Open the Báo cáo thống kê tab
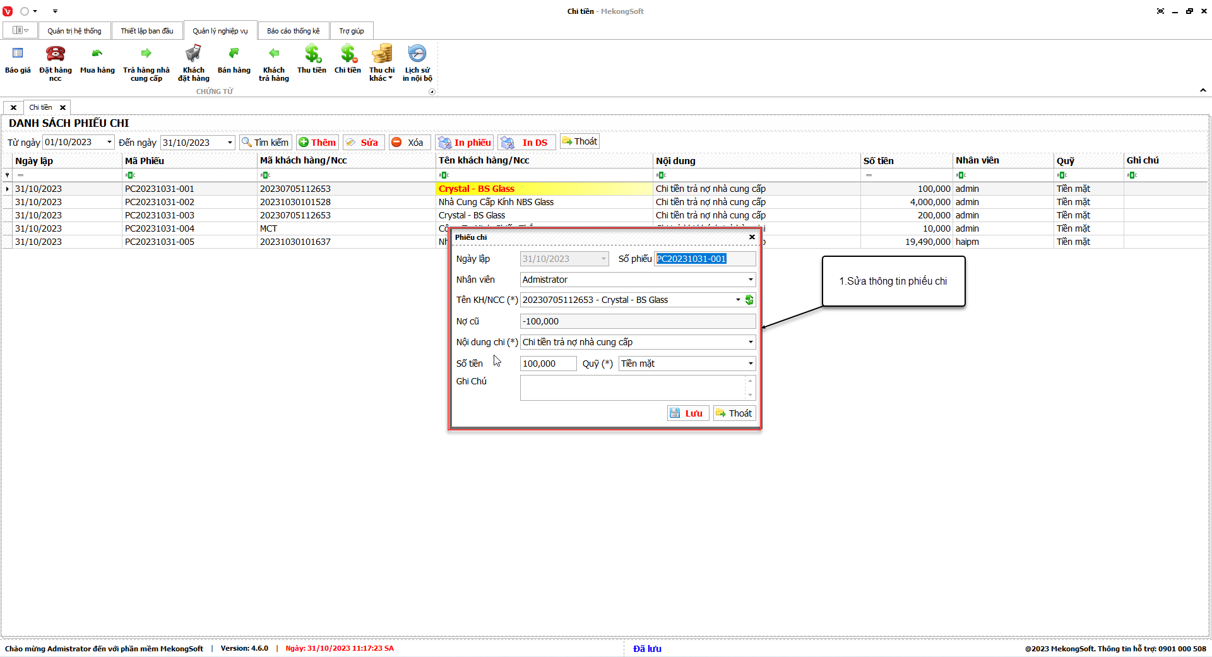Viewport: 1212px width, 657px height. coord(294,31)
